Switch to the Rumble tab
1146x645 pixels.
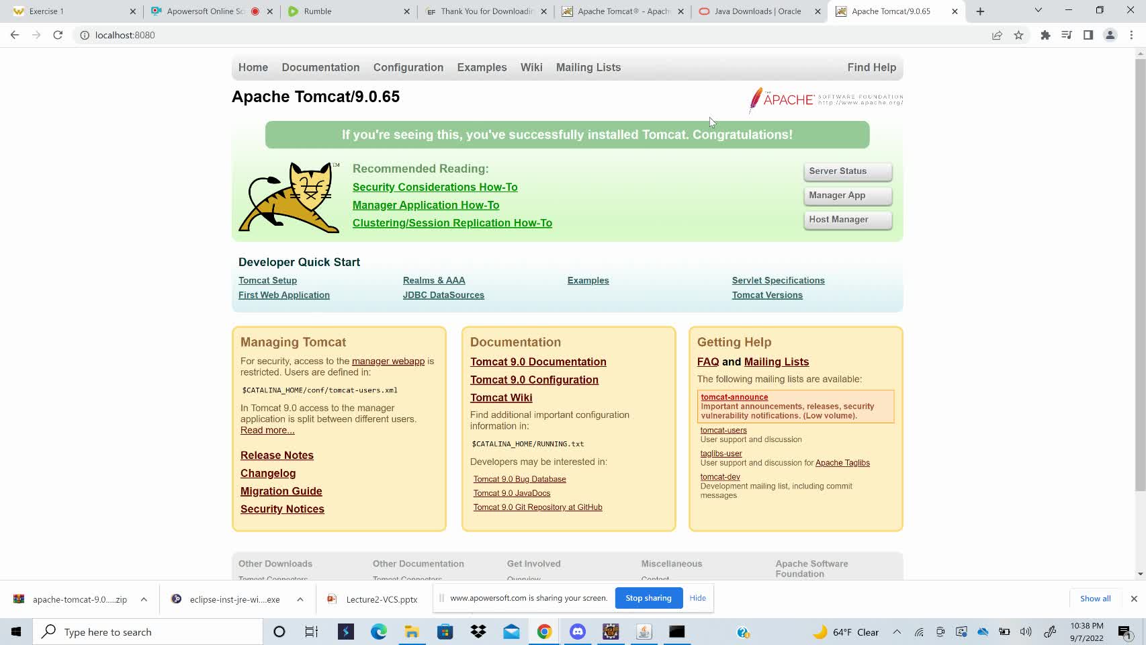coord(348,11)
